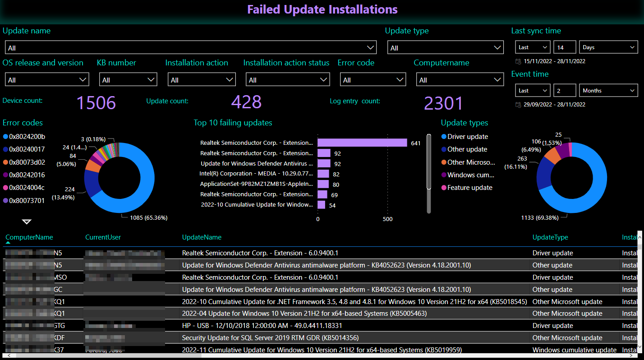Click calendar icon beside 29/09/2022 event date range
Viewport: 644px width, 360px height.
[518, 105]
